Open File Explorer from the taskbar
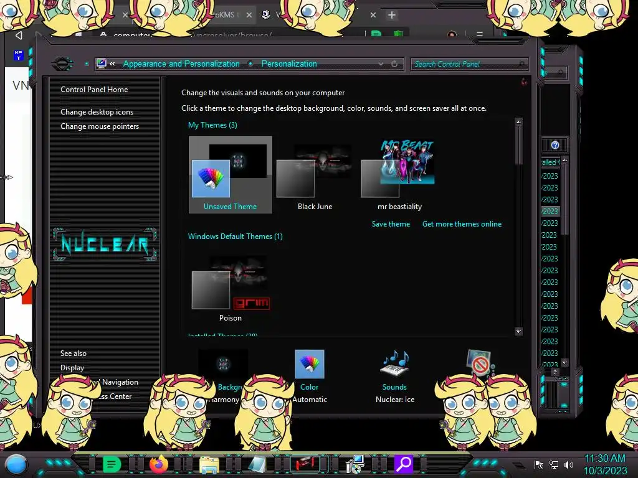The width and height of the screenshot is (638, 478). [209, 464]
